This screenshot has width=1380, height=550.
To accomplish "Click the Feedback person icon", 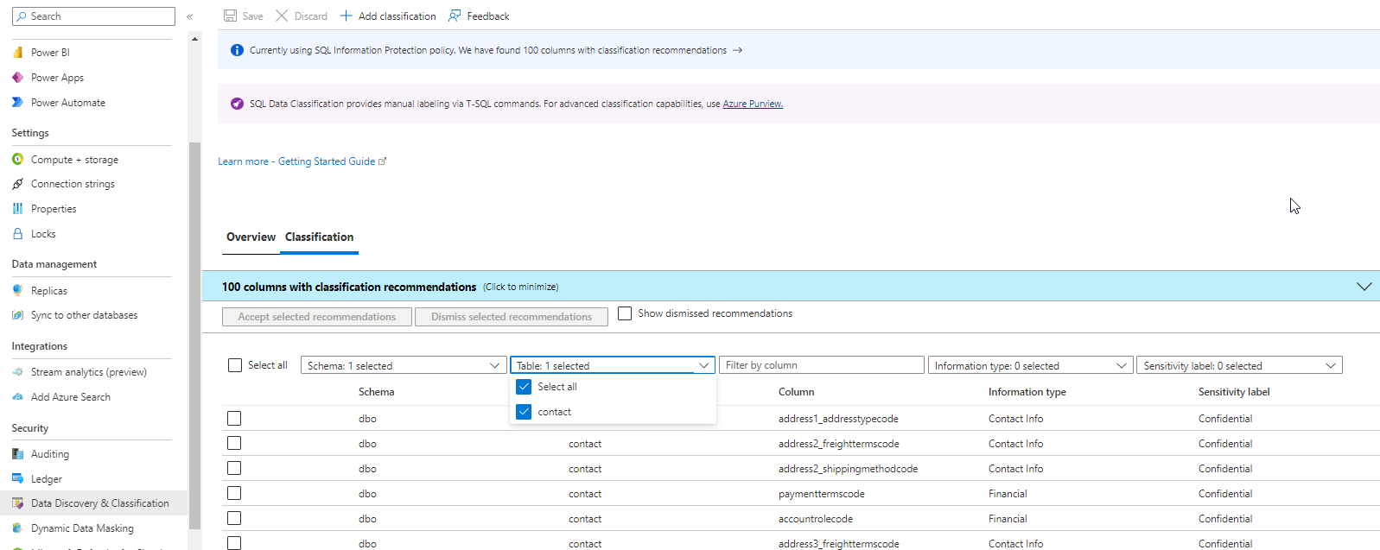I will (x=455, y=16).
